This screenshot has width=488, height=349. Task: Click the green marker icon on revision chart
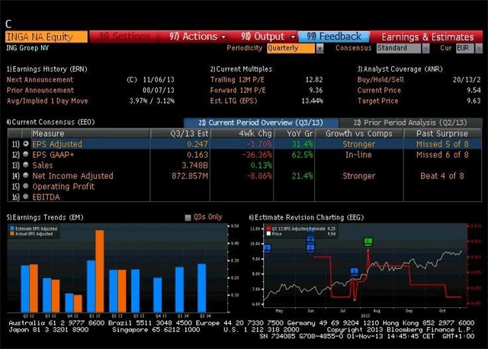[x=368, y=242]
